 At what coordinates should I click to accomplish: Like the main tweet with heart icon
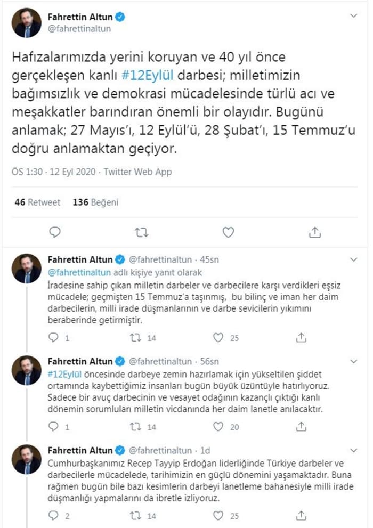coord(228,232)
